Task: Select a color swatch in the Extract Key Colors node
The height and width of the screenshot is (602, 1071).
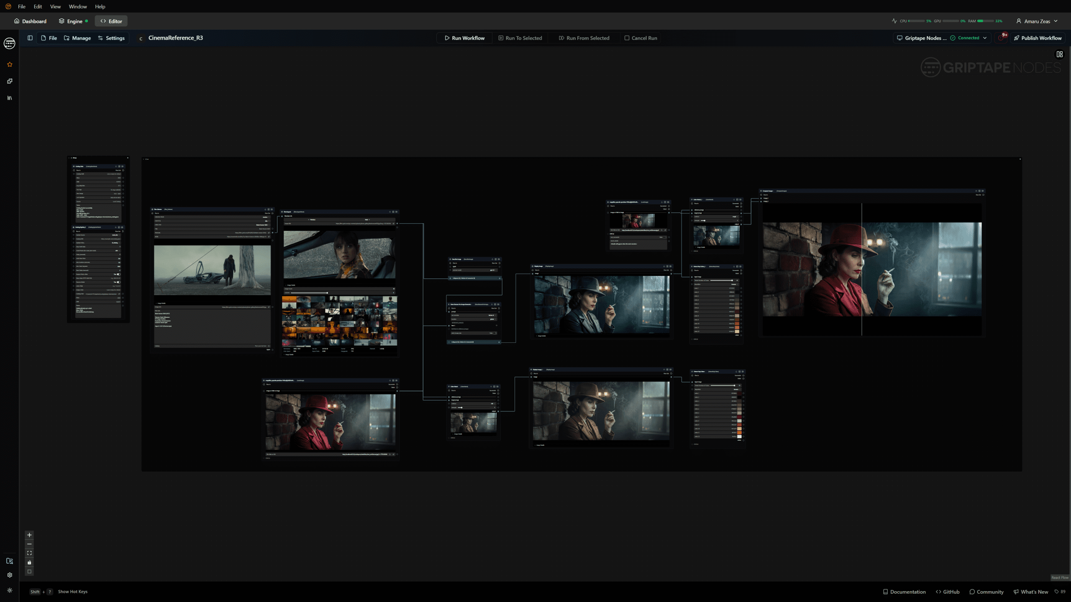Action: (739, 393)
